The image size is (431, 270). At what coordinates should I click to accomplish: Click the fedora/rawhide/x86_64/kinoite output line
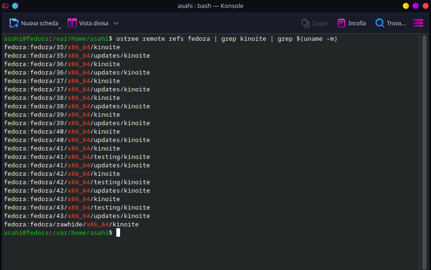click(71, 225)
